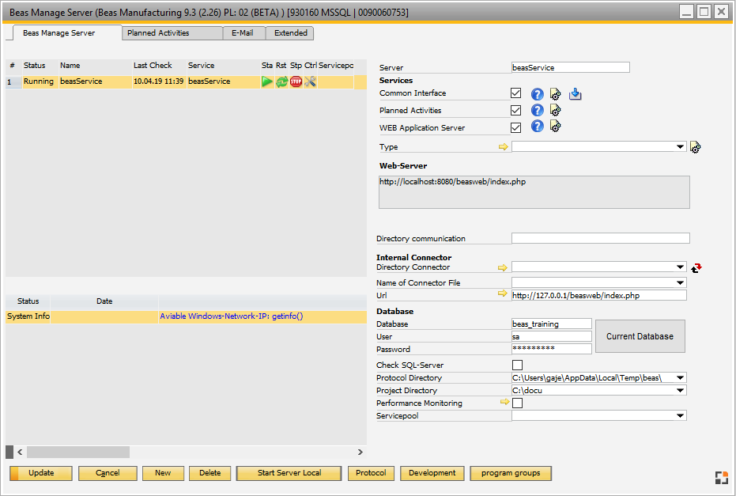Open help for Common Interface question mark icon

[x=537, y=93]
